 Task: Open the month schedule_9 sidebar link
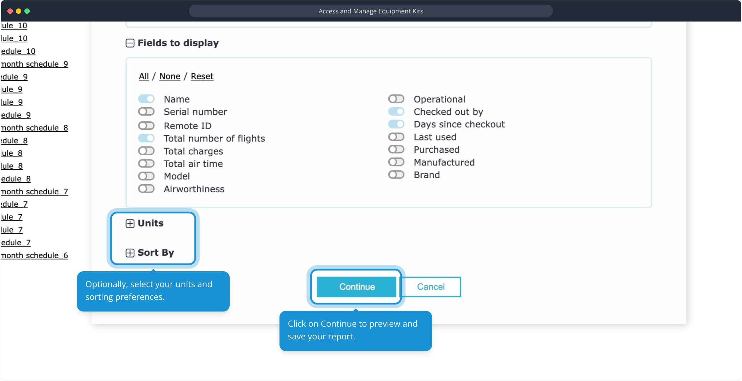point(34,64)
